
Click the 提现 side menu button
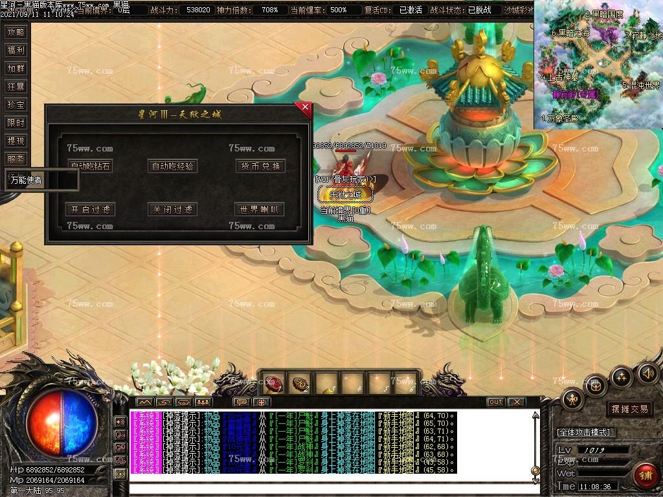(16, 141)
